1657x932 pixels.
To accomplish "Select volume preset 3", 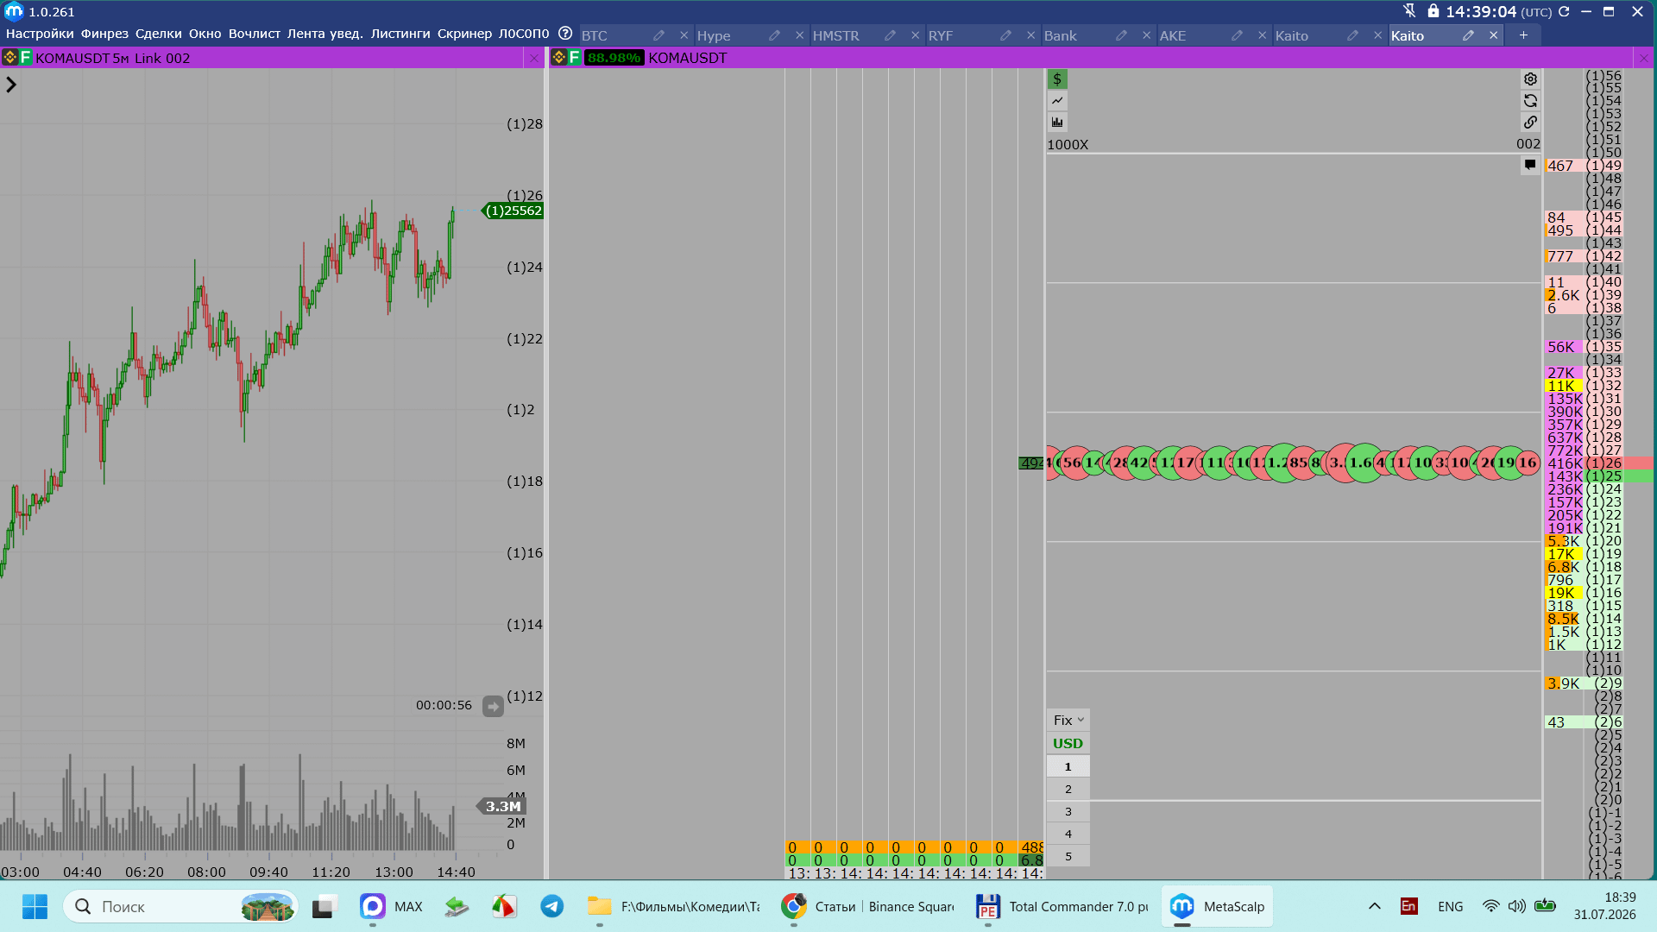I will [1068, 811].
